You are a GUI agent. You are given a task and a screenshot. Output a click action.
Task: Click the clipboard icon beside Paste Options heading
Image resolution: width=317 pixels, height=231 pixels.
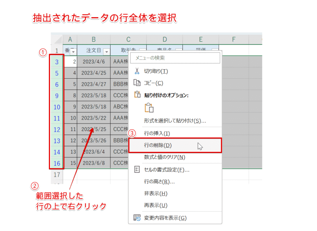click(137, 94)
